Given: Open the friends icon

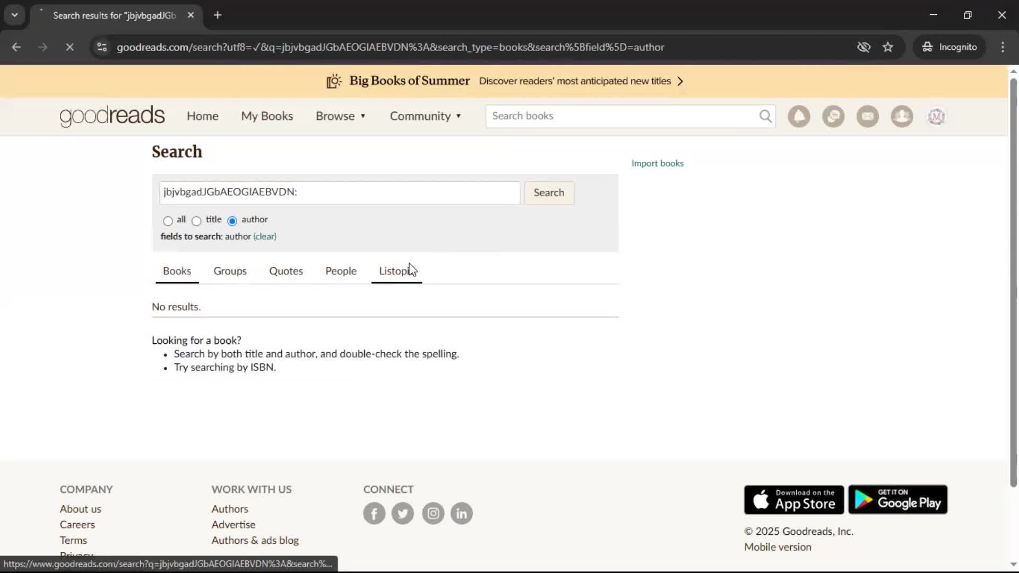Looking at the screenshot, I should (x=902, y=116).
